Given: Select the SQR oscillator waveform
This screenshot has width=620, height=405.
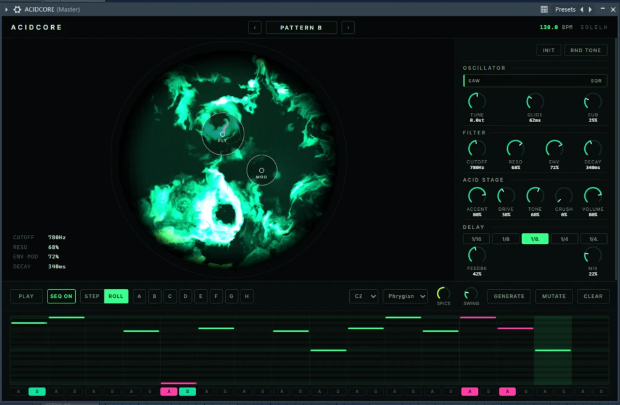Looking at the screenshot, I should (x=596, y=81).
